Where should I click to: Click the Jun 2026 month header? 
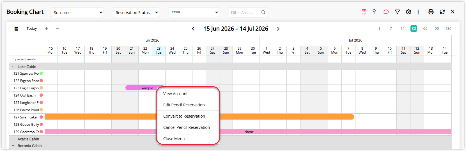point(152,40)
